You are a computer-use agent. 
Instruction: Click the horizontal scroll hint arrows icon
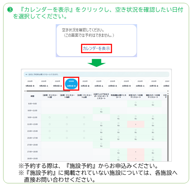[x=26, y=74]
